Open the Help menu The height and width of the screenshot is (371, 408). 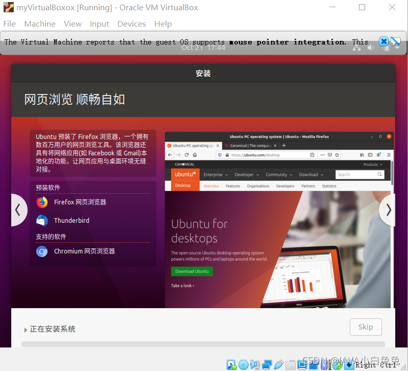(x=163, y=24)
